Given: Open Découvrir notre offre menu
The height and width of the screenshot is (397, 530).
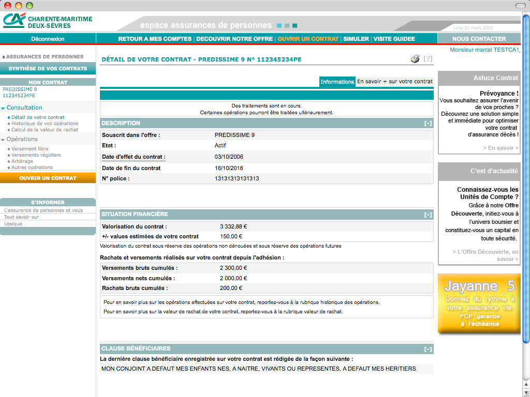Looking at the screenshot, I should point(234,39).
